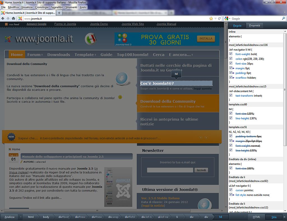
Task: Expand the overflow property arrow
Action: click(233, 78)
